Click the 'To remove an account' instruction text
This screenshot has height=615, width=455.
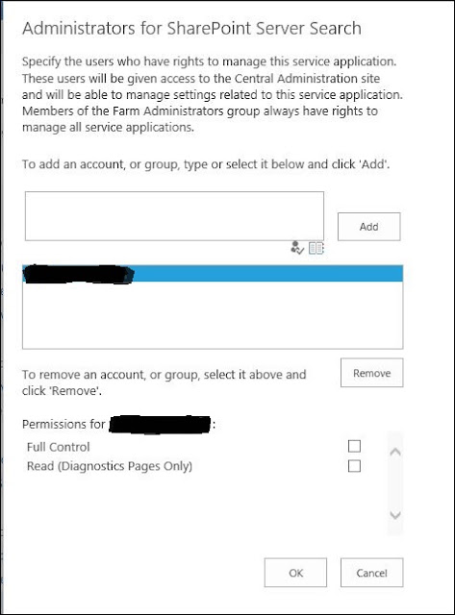[164, 382]
